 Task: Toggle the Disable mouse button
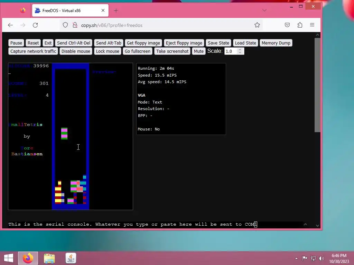(x=76, y=51)
